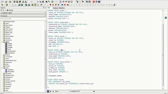The width and height of the screenshot is (168, 94).
Task: Click the Window groups folder
Action: tap(10, 81)
